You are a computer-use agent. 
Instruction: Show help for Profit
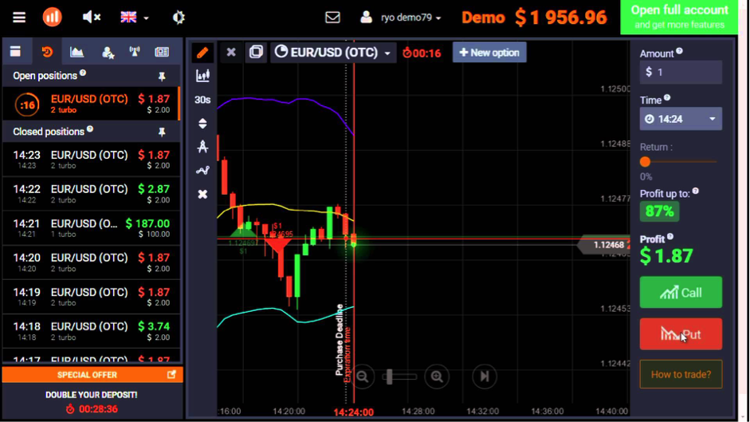[x=670, y=237]
